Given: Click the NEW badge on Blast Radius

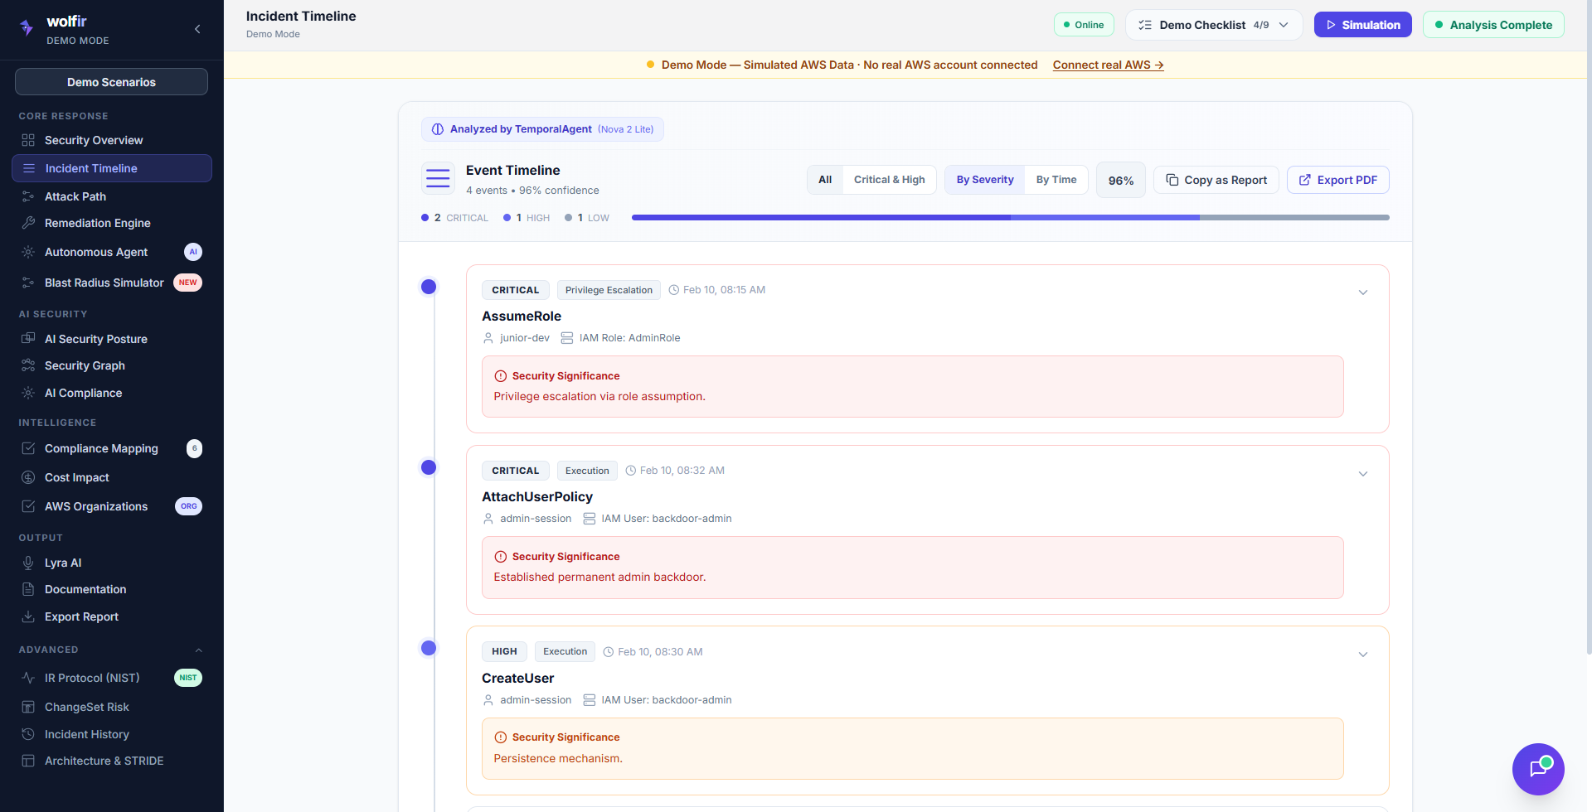Looking at the screenshot, I should pos(188,283).
